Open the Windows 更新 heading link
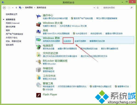Image resolution: width=137 pixels, height=105 pixels. pos(52,38)
